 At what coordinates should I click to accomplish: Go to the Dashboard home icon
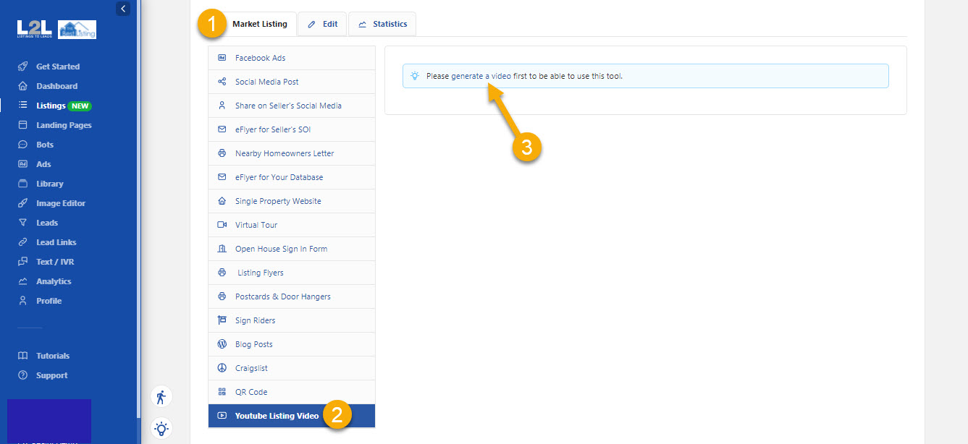coord(23,86)
